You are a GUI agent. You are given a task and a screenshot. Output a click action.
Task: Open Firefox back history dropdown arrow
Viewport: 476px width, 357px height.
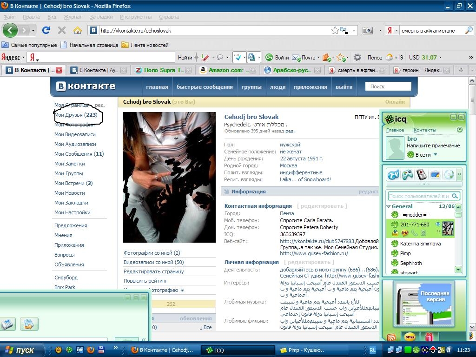(x=33, y=30)
